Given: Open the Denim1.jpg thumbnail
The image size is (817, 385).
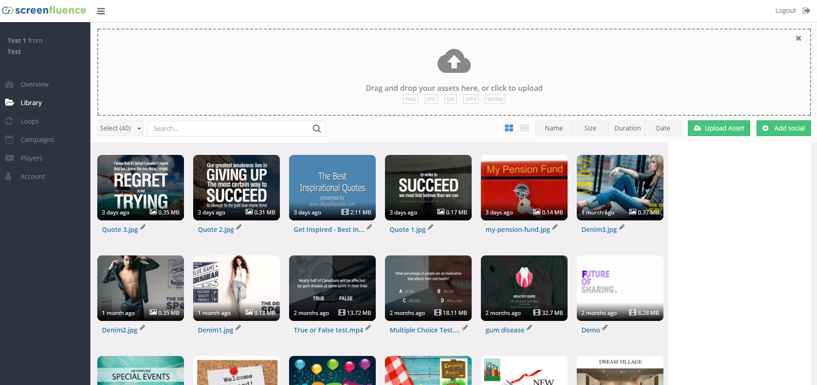Looking at the screenshot, I should pos(237,288).
